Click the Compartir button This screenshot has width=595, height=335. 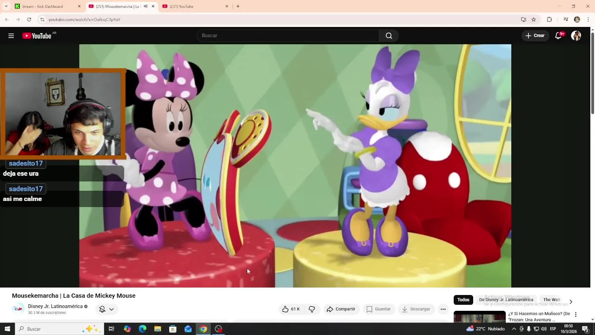pos(341,309)
